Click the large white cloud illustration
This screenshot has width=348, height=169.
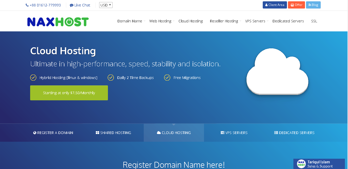[277, 71]
